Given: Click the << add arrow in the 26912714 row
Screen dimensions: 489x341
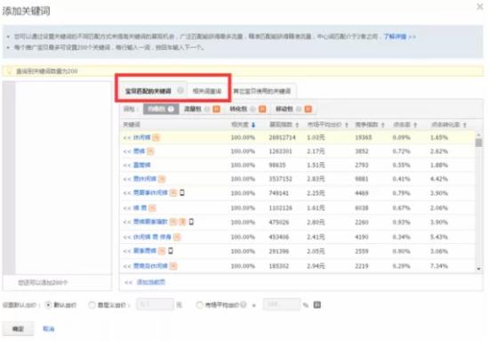Looking at the screenshot, I should [x=127, y=138].
